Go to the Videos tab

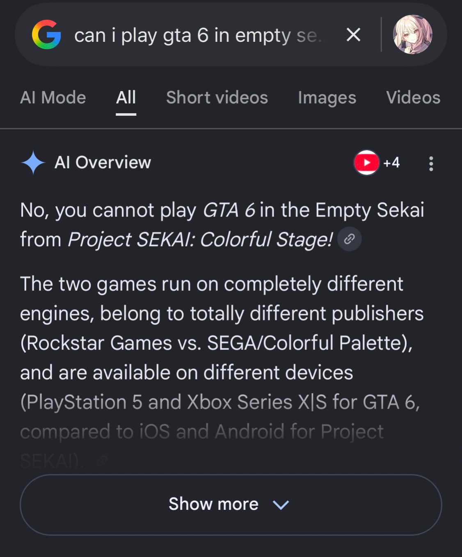click(x=413, y=98)
